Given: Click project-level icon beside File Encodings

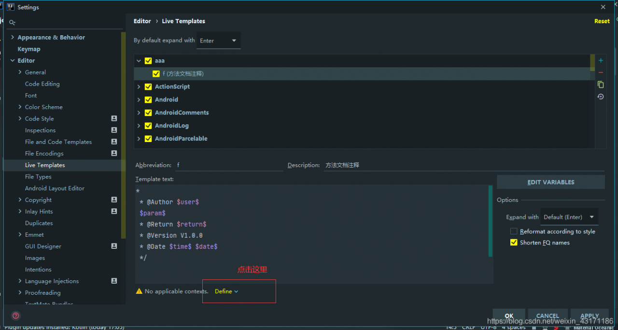Looking at the screenshot, I should pyautogui.click(x=114, y=153).
